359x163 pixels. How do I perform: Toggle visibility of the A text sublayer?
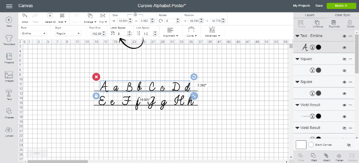(344, 48)
